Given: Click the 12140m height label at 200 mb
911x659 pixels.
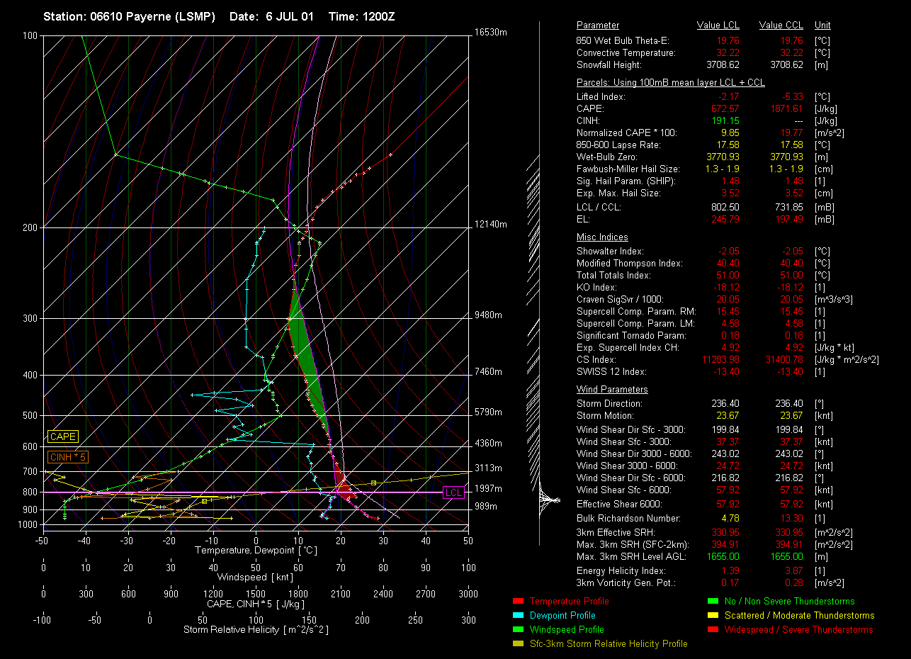Looking at the screenshot, I should click(491, 224).
